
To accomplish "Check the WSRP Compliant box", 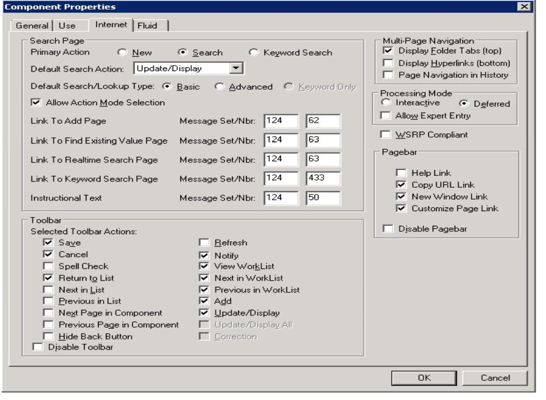I will coord(385,135).
